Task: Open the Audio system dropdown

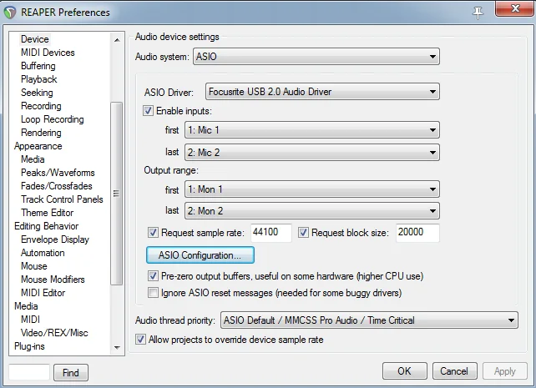Action: pos(316,57)
